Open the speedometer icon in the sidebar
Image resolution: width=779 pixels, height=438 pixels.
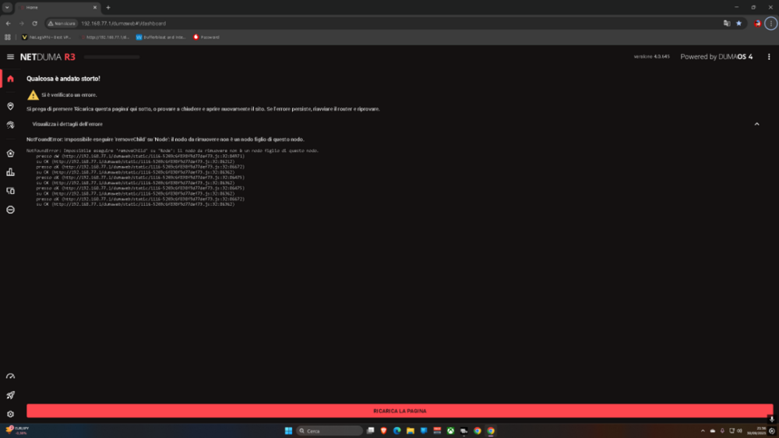click(x=10, y=377)
